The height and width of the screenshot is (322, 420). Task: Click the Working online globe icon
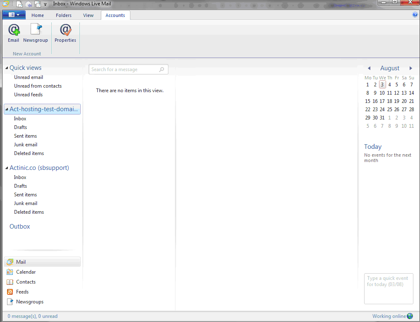410,316
